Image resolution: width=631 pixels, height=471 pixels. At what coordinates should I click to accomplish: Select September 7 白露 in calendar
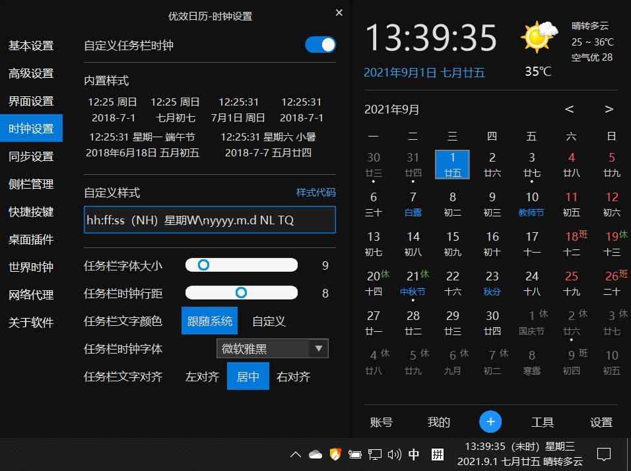(x=413, y=204)
